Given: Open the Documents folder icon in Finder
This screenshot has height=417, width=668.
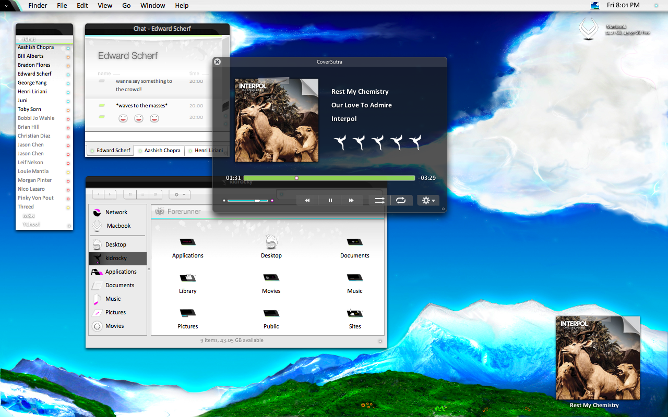Looking at the screenshot, I should [355, 242].
